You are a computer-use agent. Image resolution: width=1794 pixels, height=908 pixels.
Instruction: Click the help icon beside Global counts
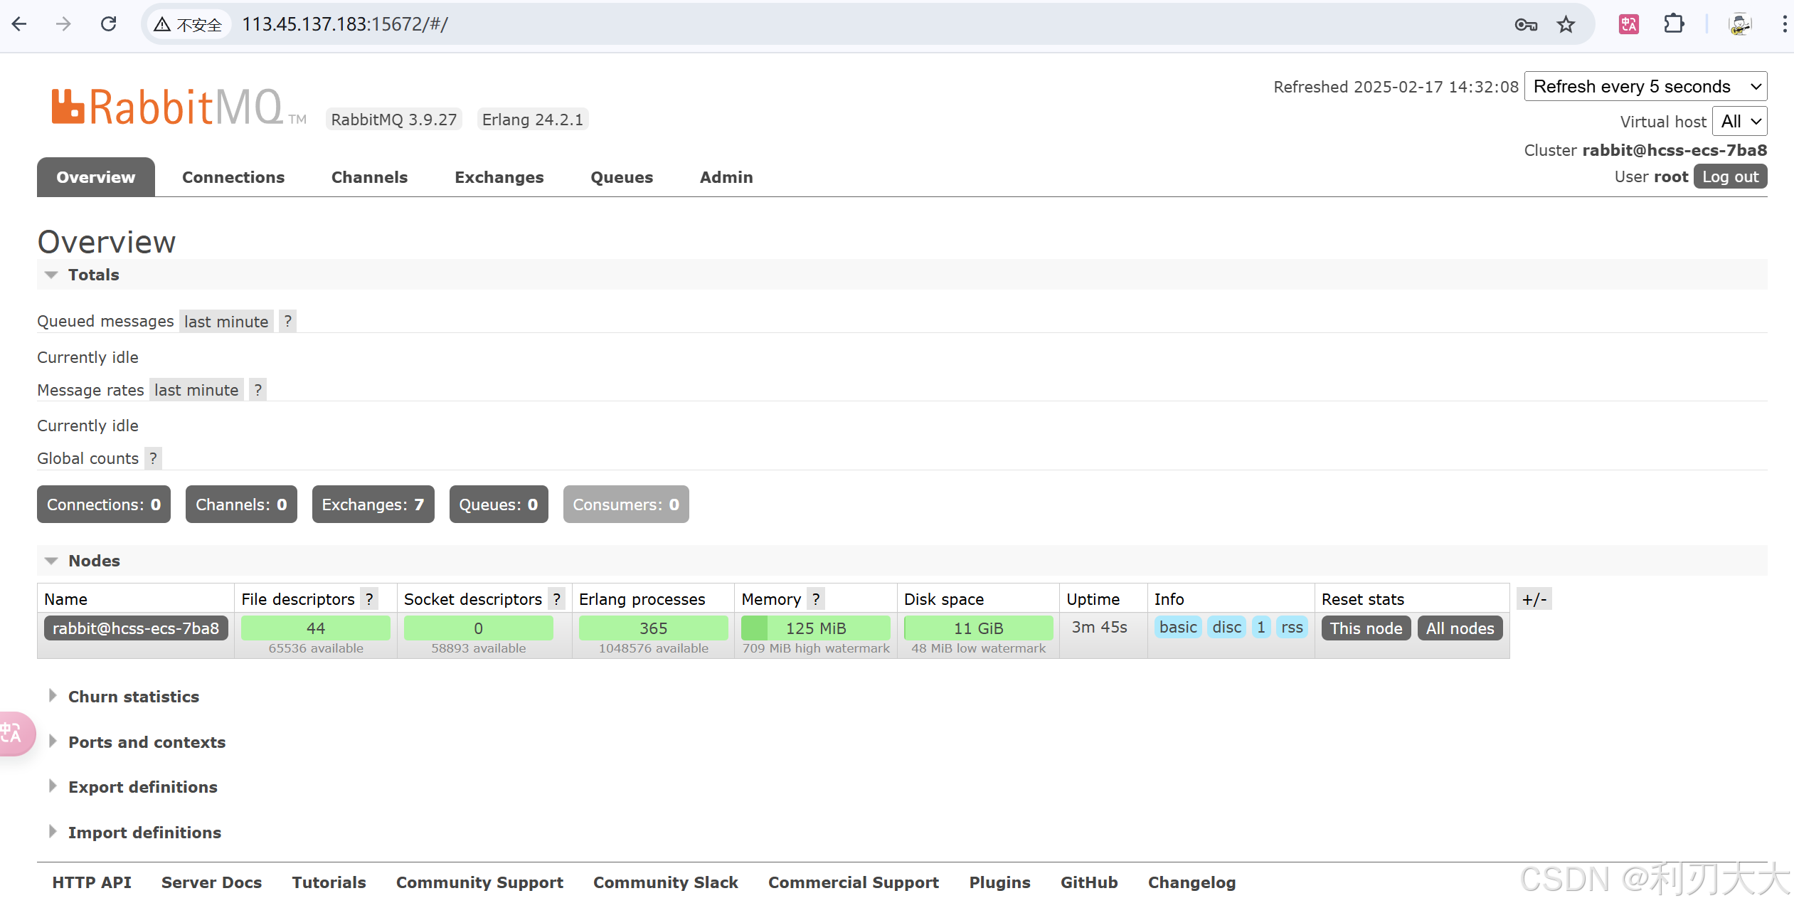tap(153, 458)
